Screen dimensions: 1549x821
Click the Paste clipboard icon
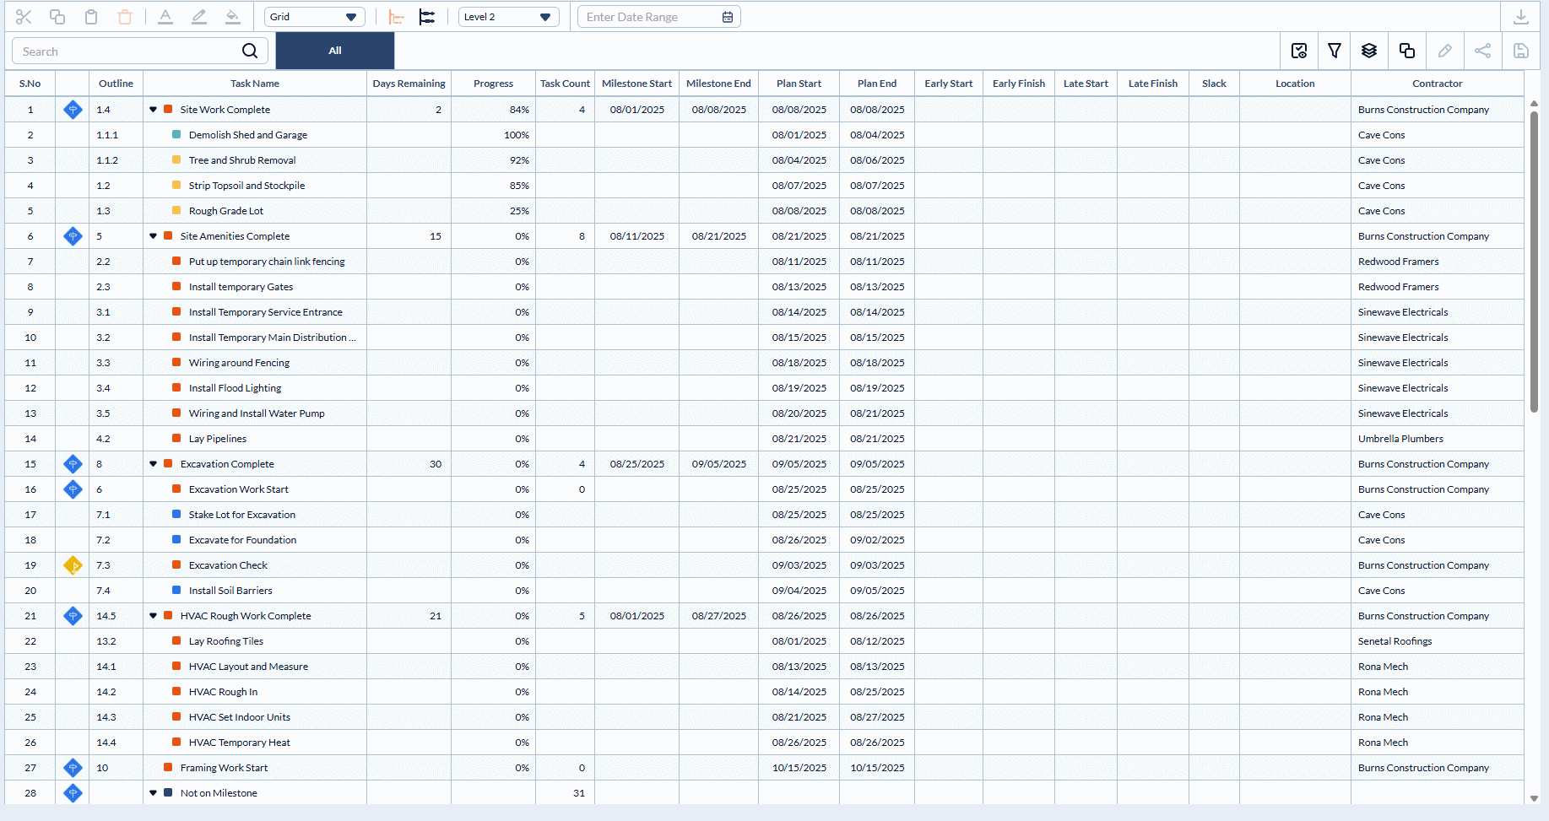pyautogui.click(x=91, y=17)
